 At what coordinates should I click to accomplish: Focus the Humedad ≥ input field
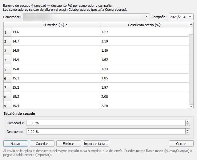tap(106, 123)
